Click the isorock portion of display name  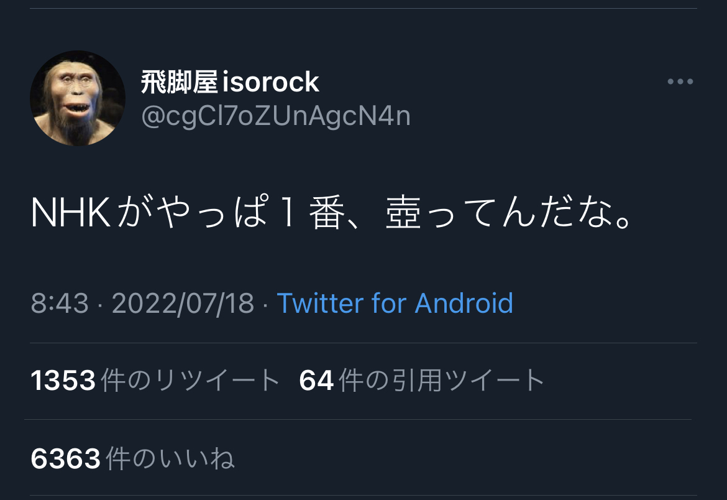[x=272, y=82]
